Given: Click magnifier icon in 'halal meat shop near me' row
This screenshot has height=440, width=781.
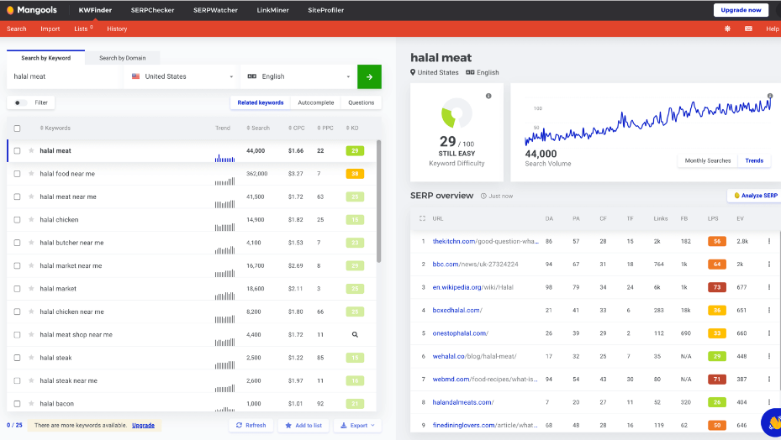Looking at the screenshot, I should [355, 334].
